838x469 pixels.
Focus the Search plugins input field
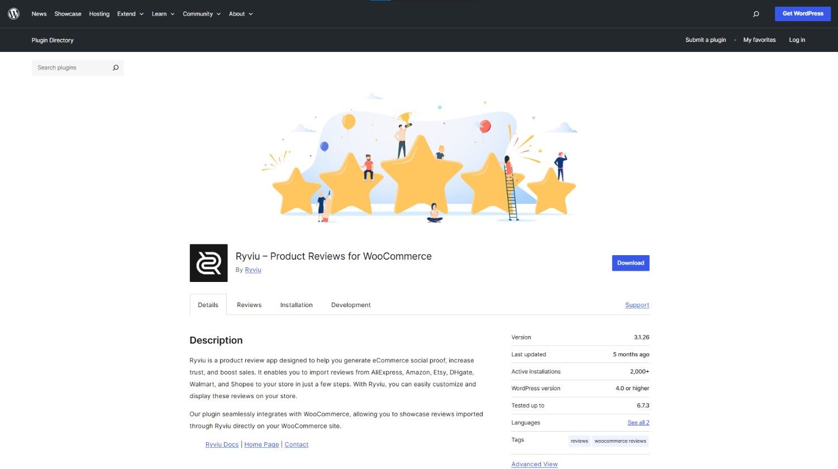coord(72,68)
